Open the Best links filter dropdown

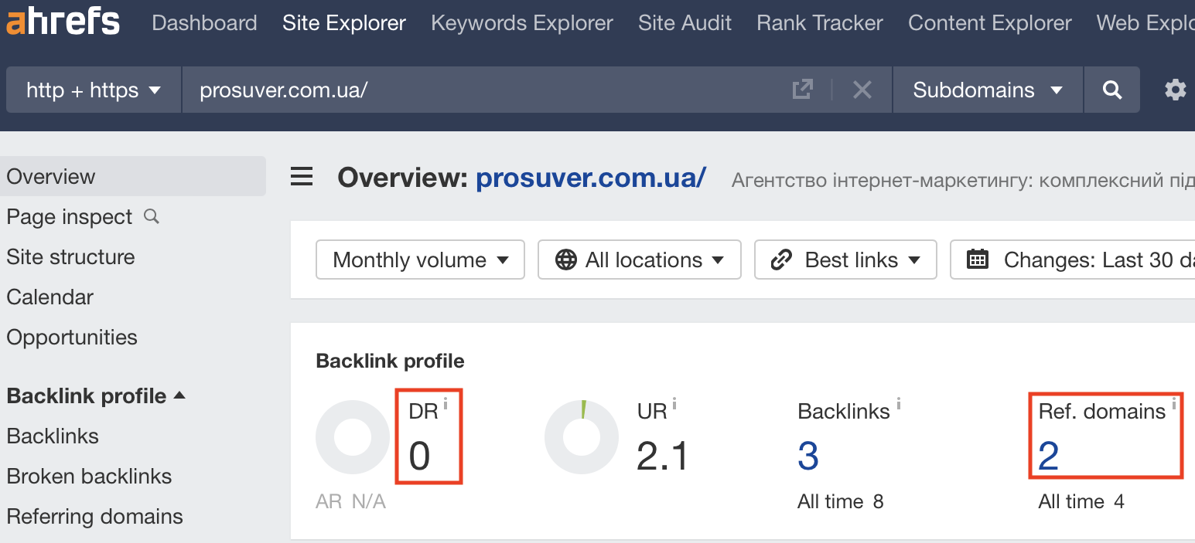(x=845, y=260)
